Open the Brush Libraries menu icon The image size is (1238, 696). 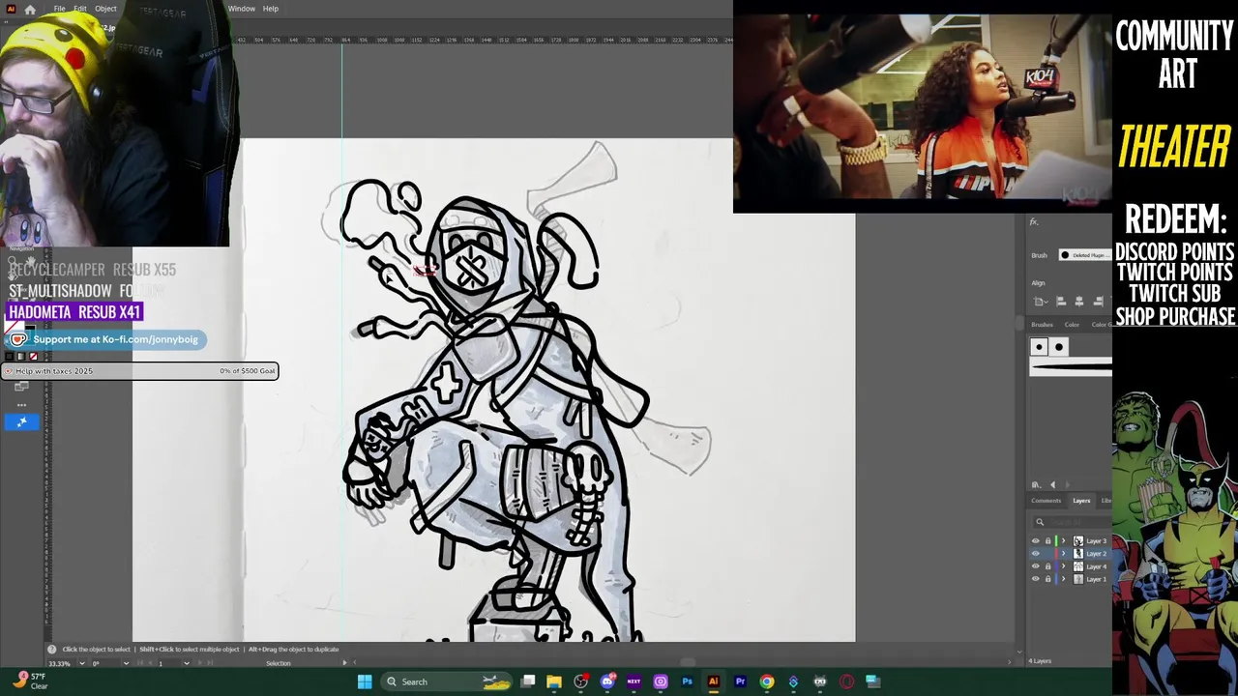point(1036,485)
